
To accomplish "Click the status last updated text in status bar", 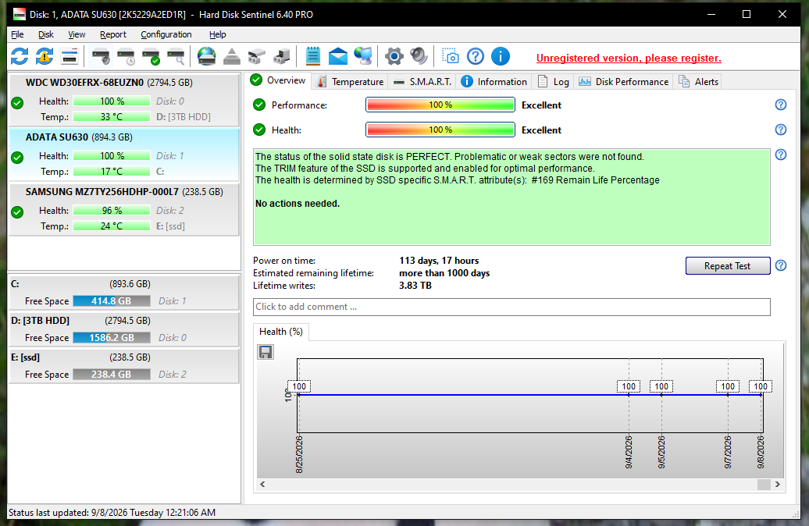I will point(112,513).
